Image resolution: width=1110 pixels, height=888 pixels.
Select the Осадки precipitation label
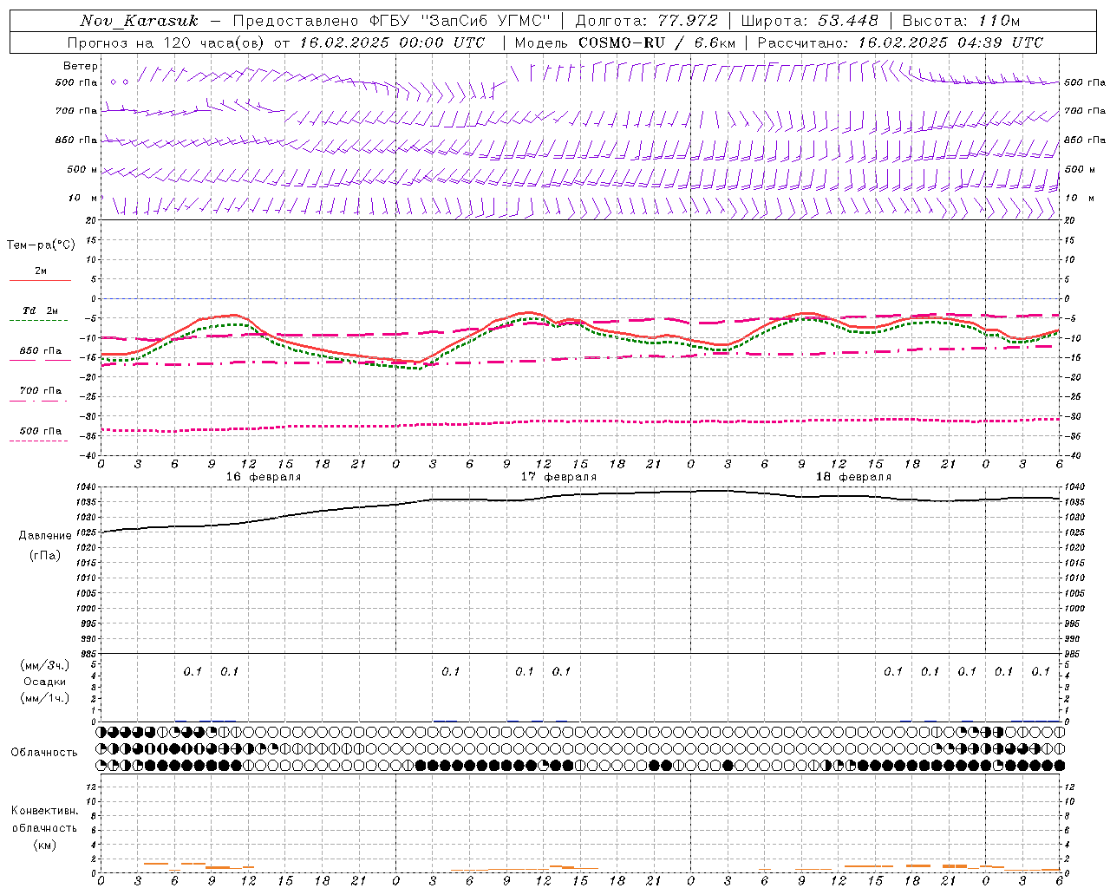pyautogui.click(x=45, y=682)
